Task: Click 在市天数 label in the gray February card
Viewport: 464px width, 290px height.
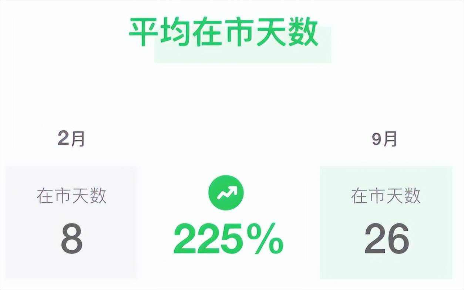Action: click(x=71, y=196)
